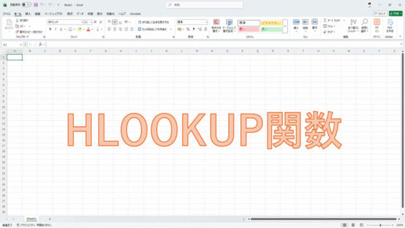Apply italic formatting button

(55, 29)
